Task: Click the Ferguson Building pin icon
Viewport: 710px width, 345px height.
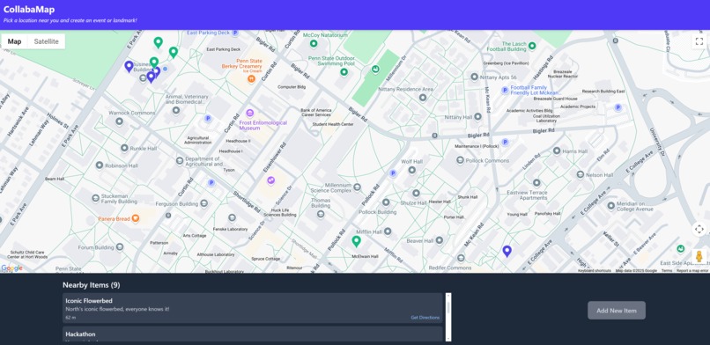Action: [x=203, y=204]
